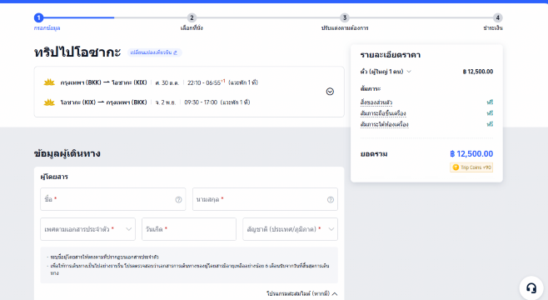Click the total price ฿ 12,500.00
The image size is (548, 300).
click(x=471, y=154)
